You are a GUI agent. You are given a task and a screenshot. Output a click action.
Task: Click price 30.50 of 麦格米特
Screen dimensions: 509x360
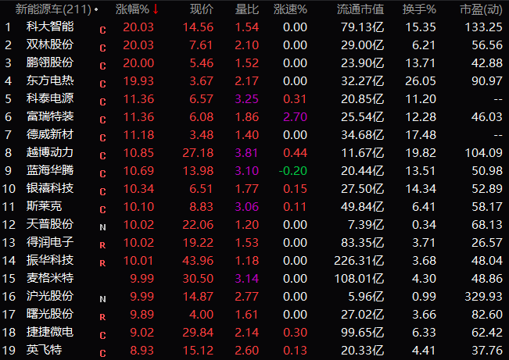[x=198, y=278]
